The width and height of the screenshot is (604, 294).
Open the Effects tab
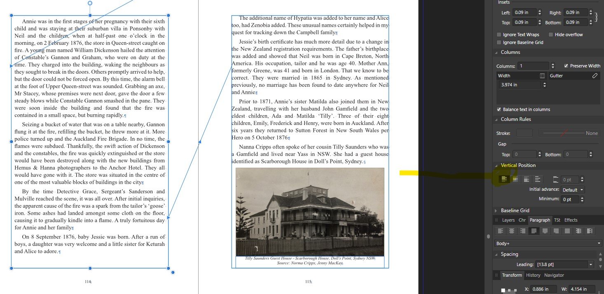[571, 220]
